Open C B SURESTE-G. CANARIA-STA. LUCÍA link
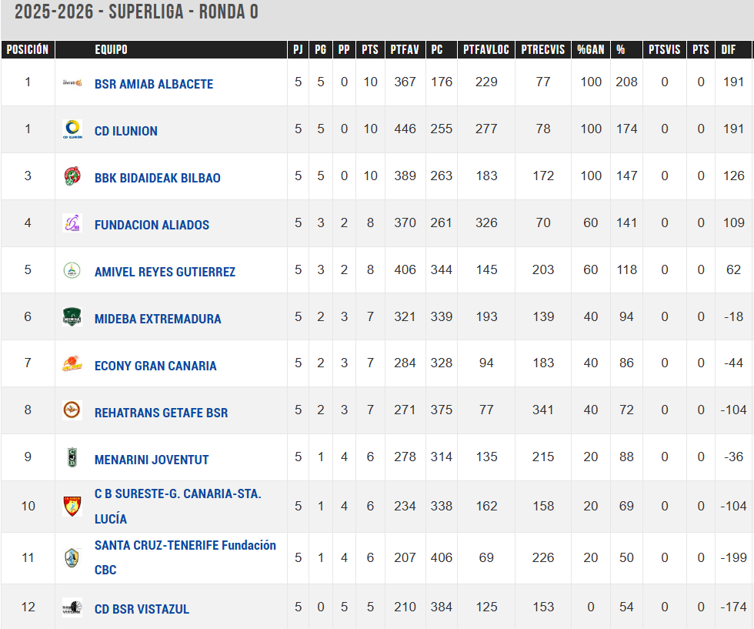The height and width of the screenshot is (629, 754). click(178, 493)
